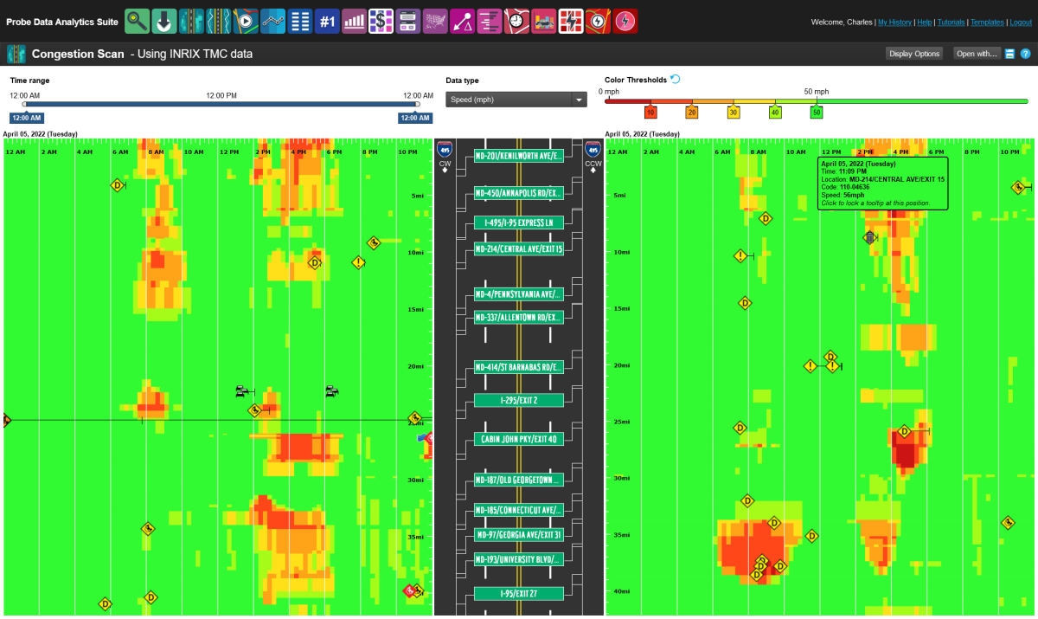Image resolution: width=1038 pixels, height=619 pixels.
Task: Click the tooltip to lock it in place
Action: pos(882,182)
